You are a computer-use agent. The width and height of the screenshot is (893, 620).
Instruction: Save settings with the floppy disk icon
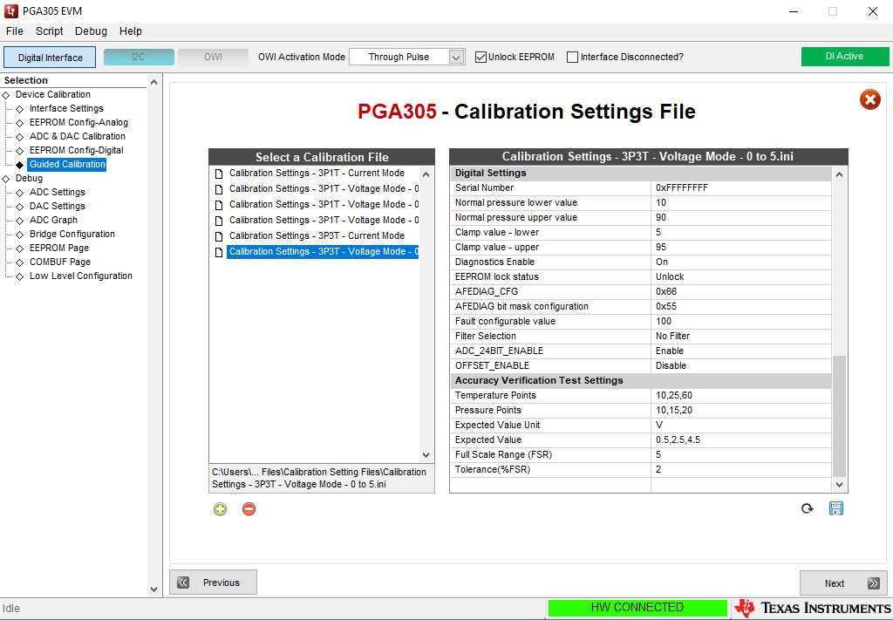click(x=836, y=508)
